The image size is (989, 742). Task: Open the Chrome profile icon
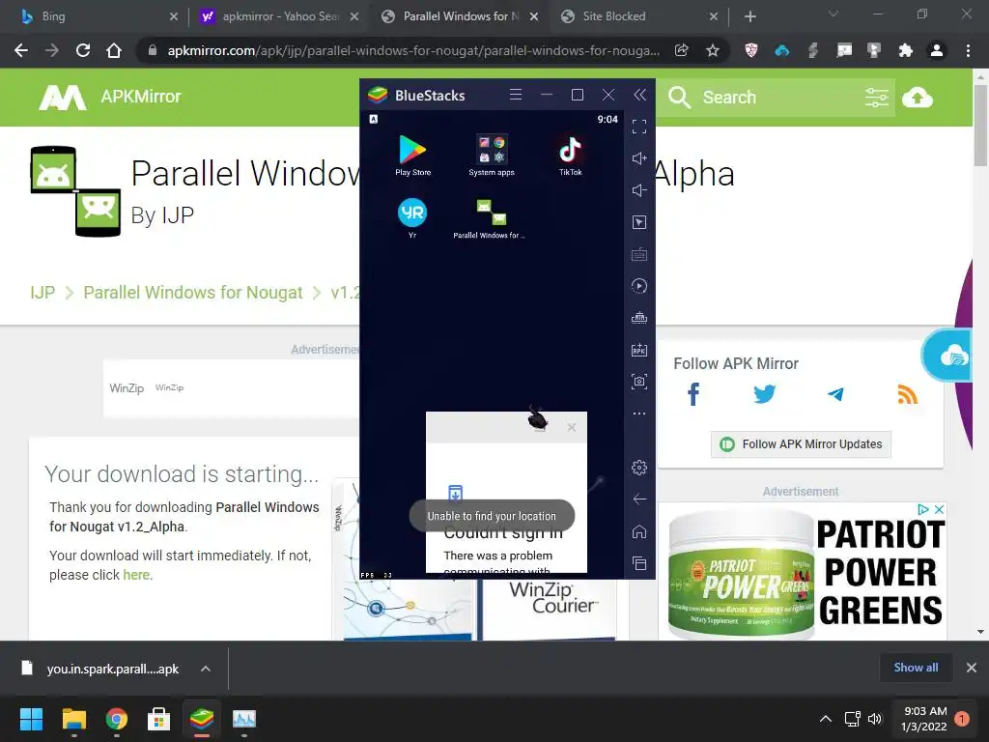937,50
